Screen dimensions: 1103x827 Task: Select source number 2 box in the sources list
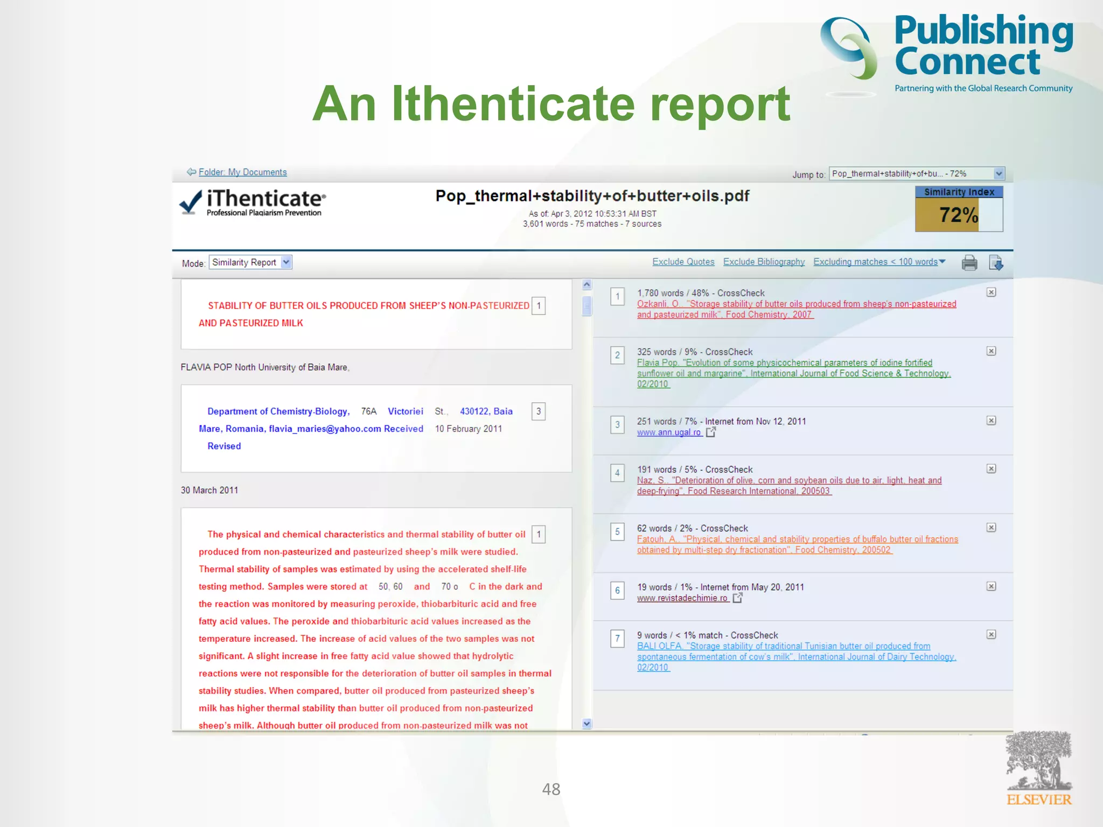617,355
